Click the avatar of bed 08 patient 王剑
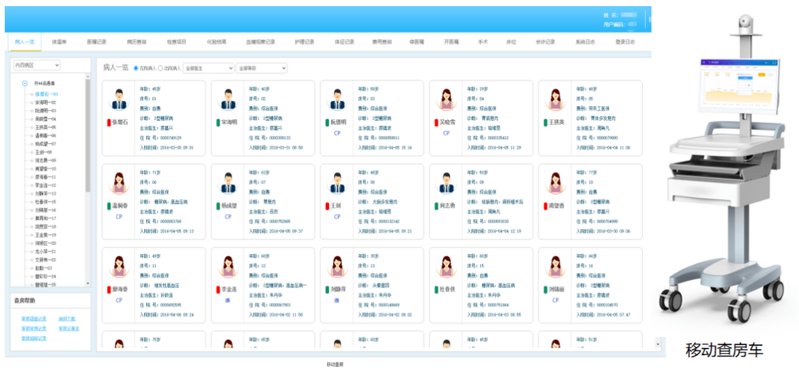 point(337,183)
